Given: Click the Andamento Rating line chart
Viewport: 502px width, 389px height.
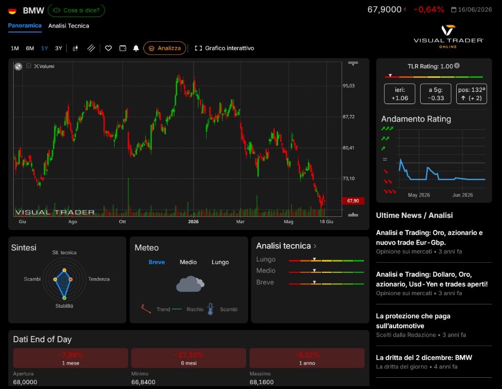Looking at the screenshot, I should (441, 159).
